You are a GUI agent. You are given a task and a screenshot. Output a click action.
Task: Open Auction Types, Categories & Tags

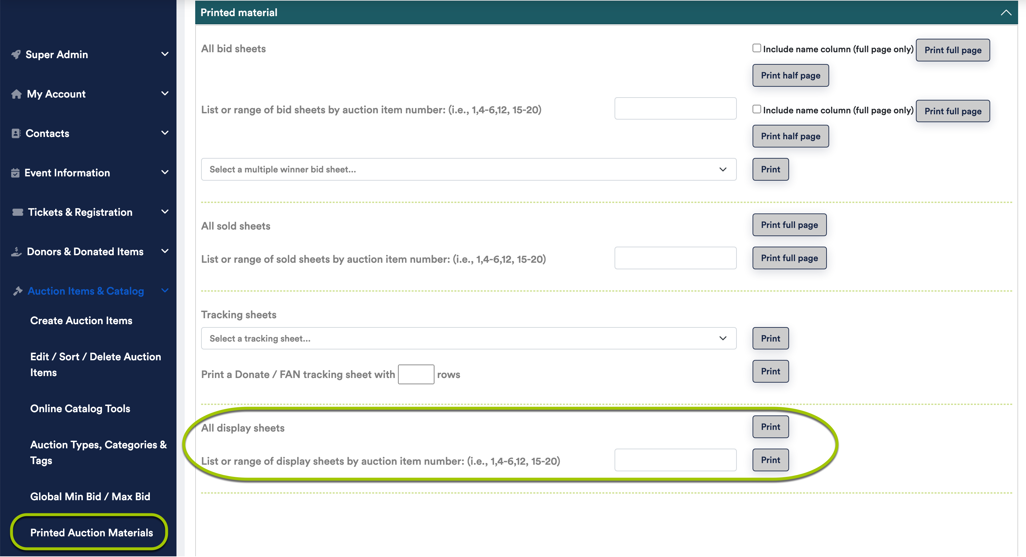point(98,452)
